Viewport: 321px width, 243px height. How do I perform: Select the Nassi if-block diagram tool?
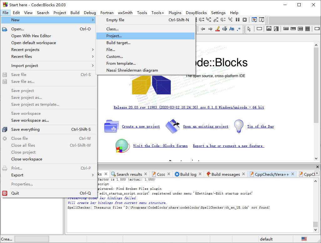tap(269, 29)
